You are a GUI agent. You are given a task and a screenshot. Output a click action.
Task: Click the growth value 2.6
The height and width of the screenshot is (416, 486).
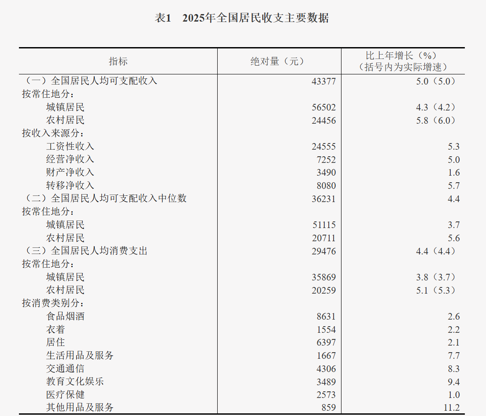click(x=453, y=317)
